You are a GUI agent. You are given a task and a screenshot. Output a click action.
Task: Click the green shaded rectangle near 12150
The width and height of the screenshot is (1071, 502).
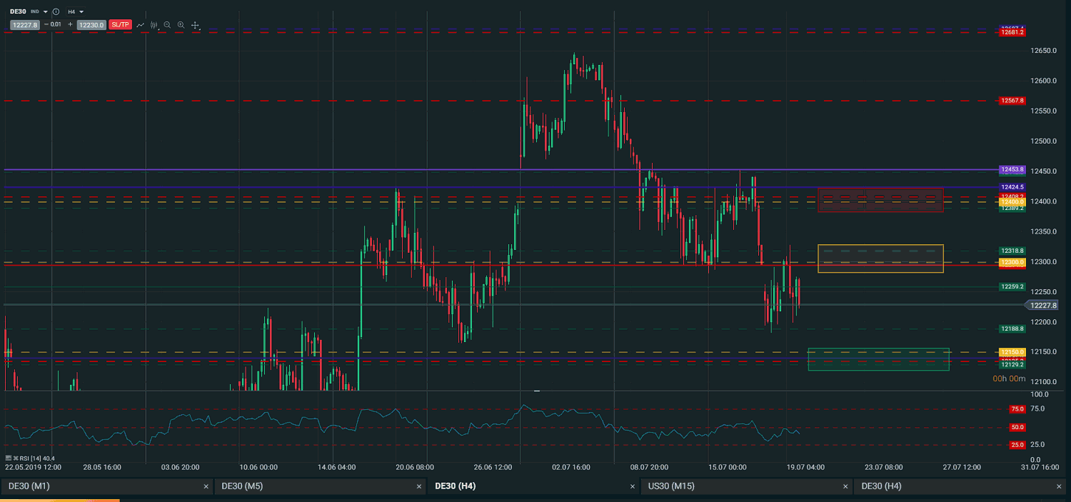[x=878, y=359]
